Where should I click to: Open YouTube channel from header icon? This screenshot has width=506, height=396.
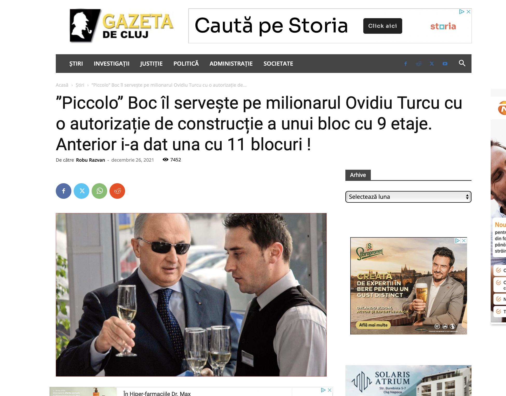point(445,64)
